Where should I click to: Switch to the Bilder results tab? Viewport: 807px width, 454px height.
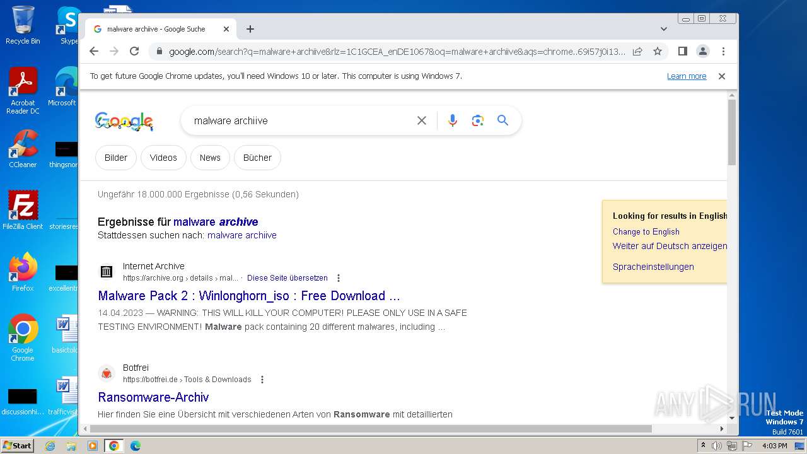click(116, 158)
